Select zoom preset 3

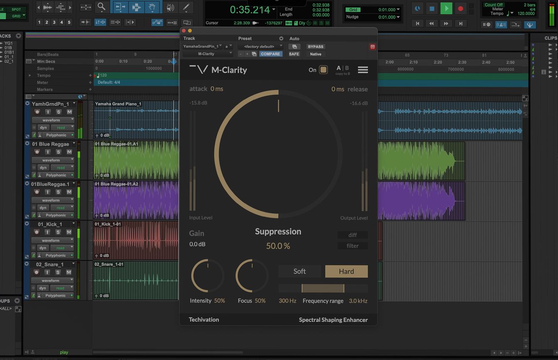click(x=54, y=22)
